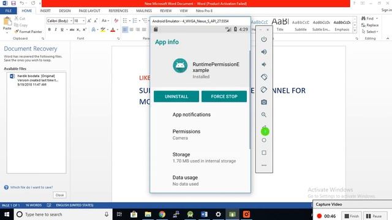The height and width of the screenshot is (220, 392).
Task: Open the Select dropdown in Editing group
Action: pyautogui.click(x=370, y=32)
